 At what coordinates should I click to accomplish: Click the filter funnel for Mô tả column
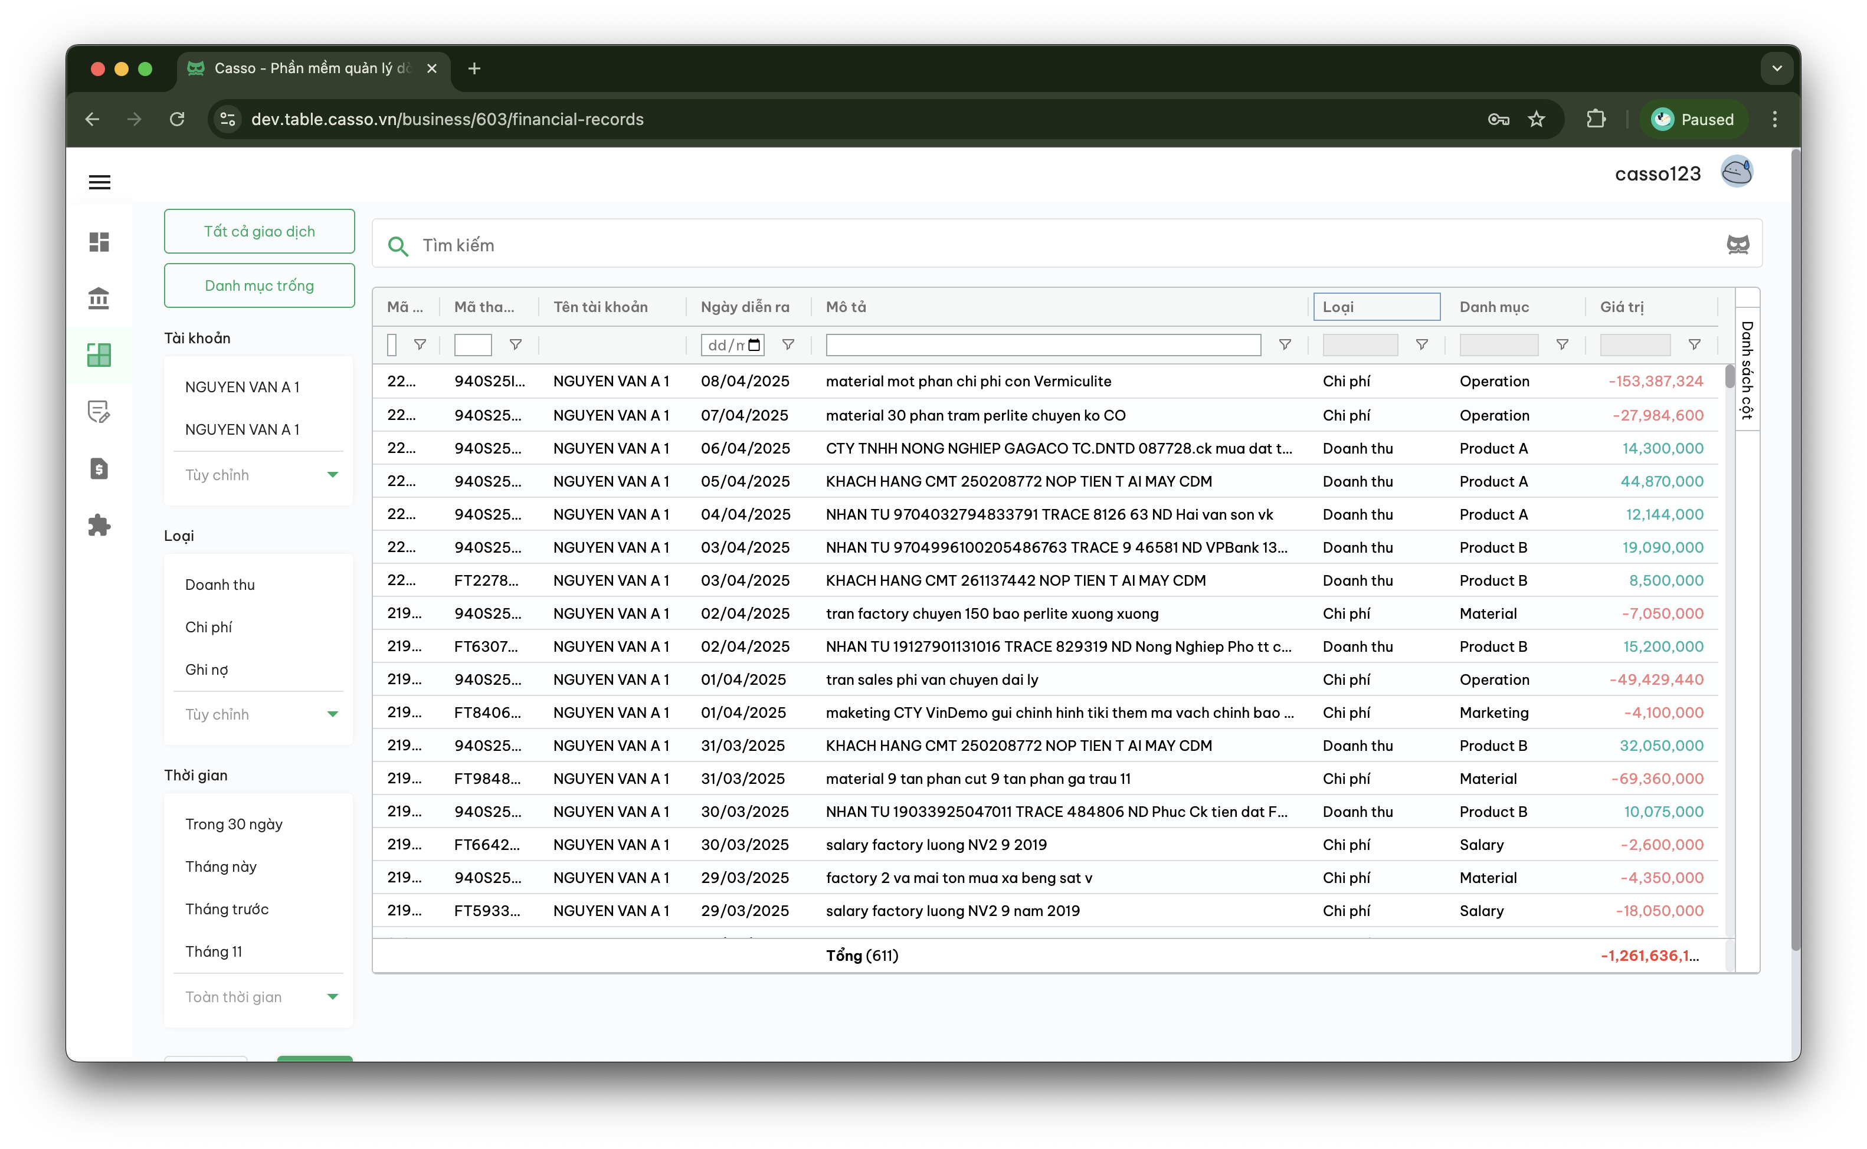click(x=1285, y=345)
